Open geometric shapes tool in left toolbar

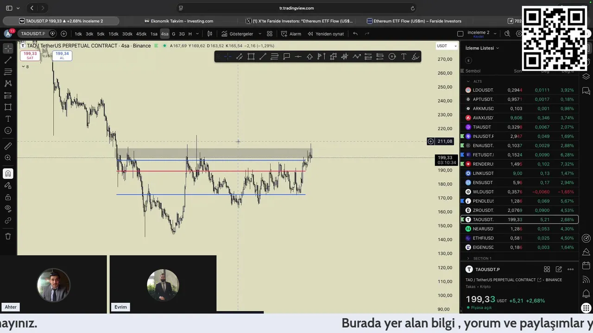[x=8, y=107]
